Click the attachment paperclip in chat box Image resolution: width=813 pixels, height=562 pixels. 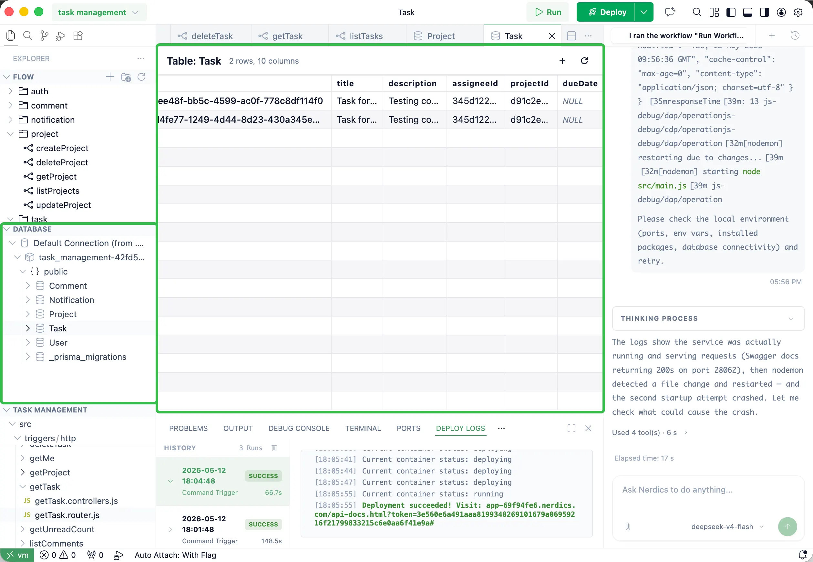click(628, 526)
